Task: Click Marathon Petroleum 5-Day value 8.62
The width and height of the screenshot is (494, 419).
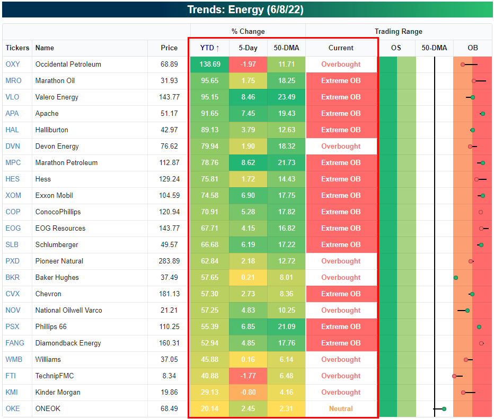Action: (248, 162)
